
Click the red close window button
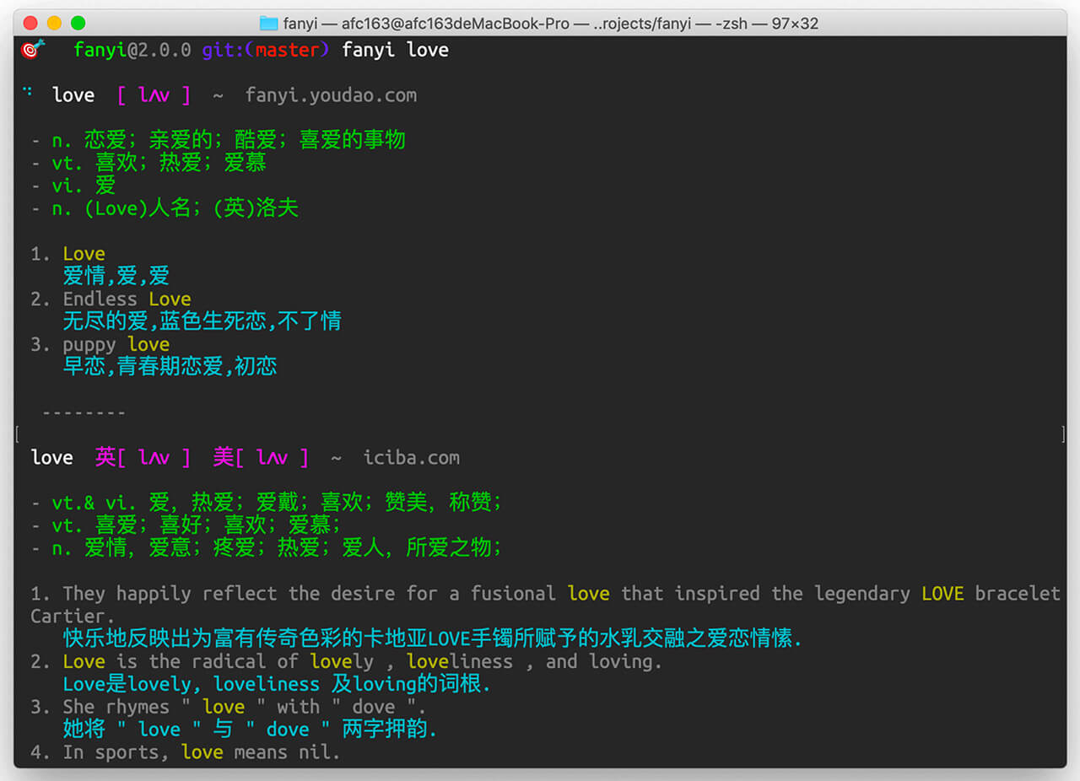coord(31,23)
